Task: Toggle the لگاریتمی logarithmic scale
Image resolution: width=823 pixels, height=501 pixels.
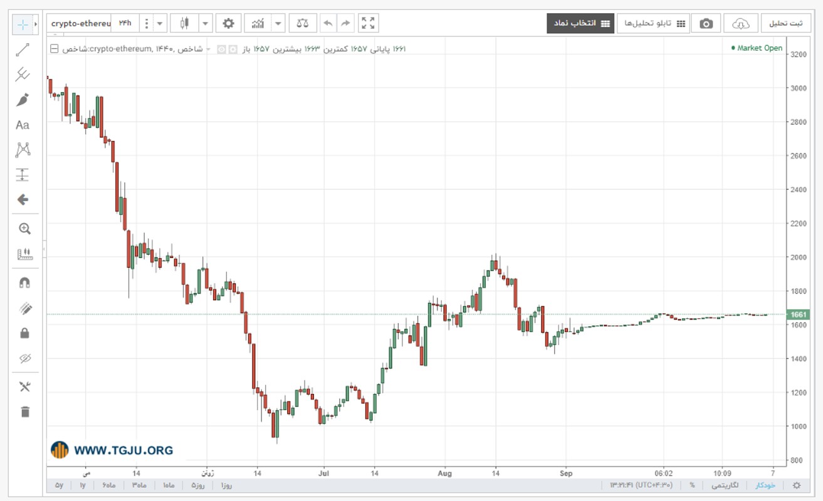Action: (x=726, y=485)
